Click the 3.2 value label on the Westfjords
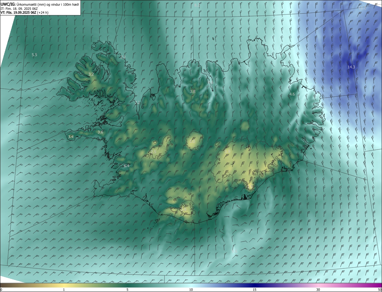Screen dimensions: 382x292 click(x=91, y=74)
